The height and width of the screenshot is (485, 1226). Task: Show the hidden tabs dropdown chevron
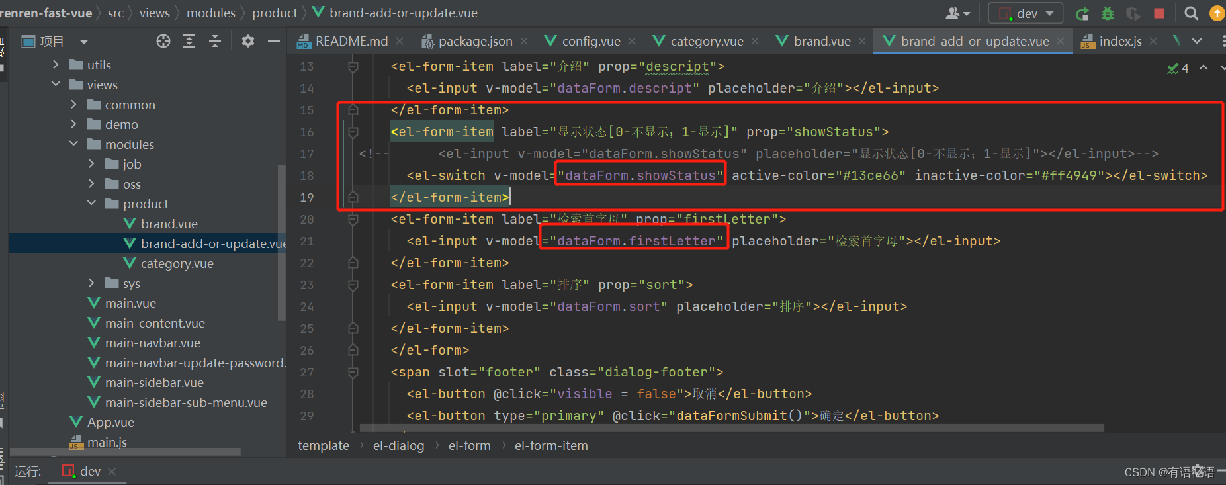pos(1197,41)
